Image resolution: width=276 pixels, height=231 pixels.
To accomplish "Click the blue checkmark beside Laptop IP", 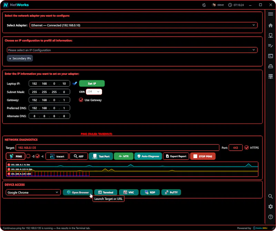I will click(75, 83).
